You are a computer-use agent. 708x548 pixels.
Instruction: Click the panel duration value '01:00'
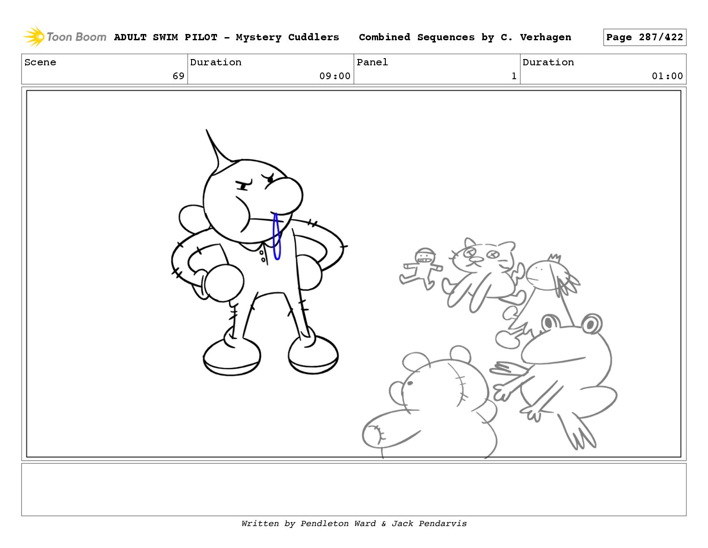click(x=667, y=76)
